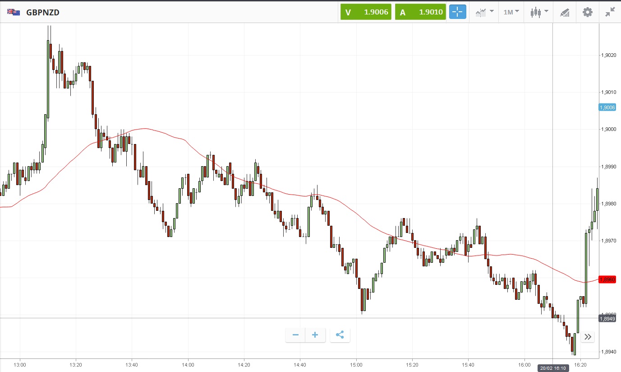
Task: Click the 14:40 time axis label
Action: point(300,365)
